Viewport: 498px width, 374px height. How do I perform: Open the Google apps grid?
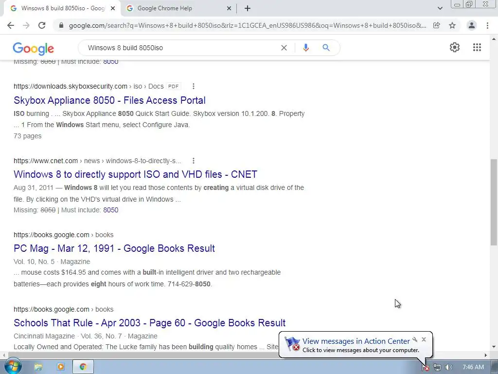(x=477, y=47)
